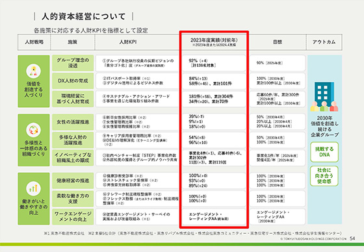Click the DX人財の育成 measure cell
Viewport: 364px width, 252px height.
73,81
